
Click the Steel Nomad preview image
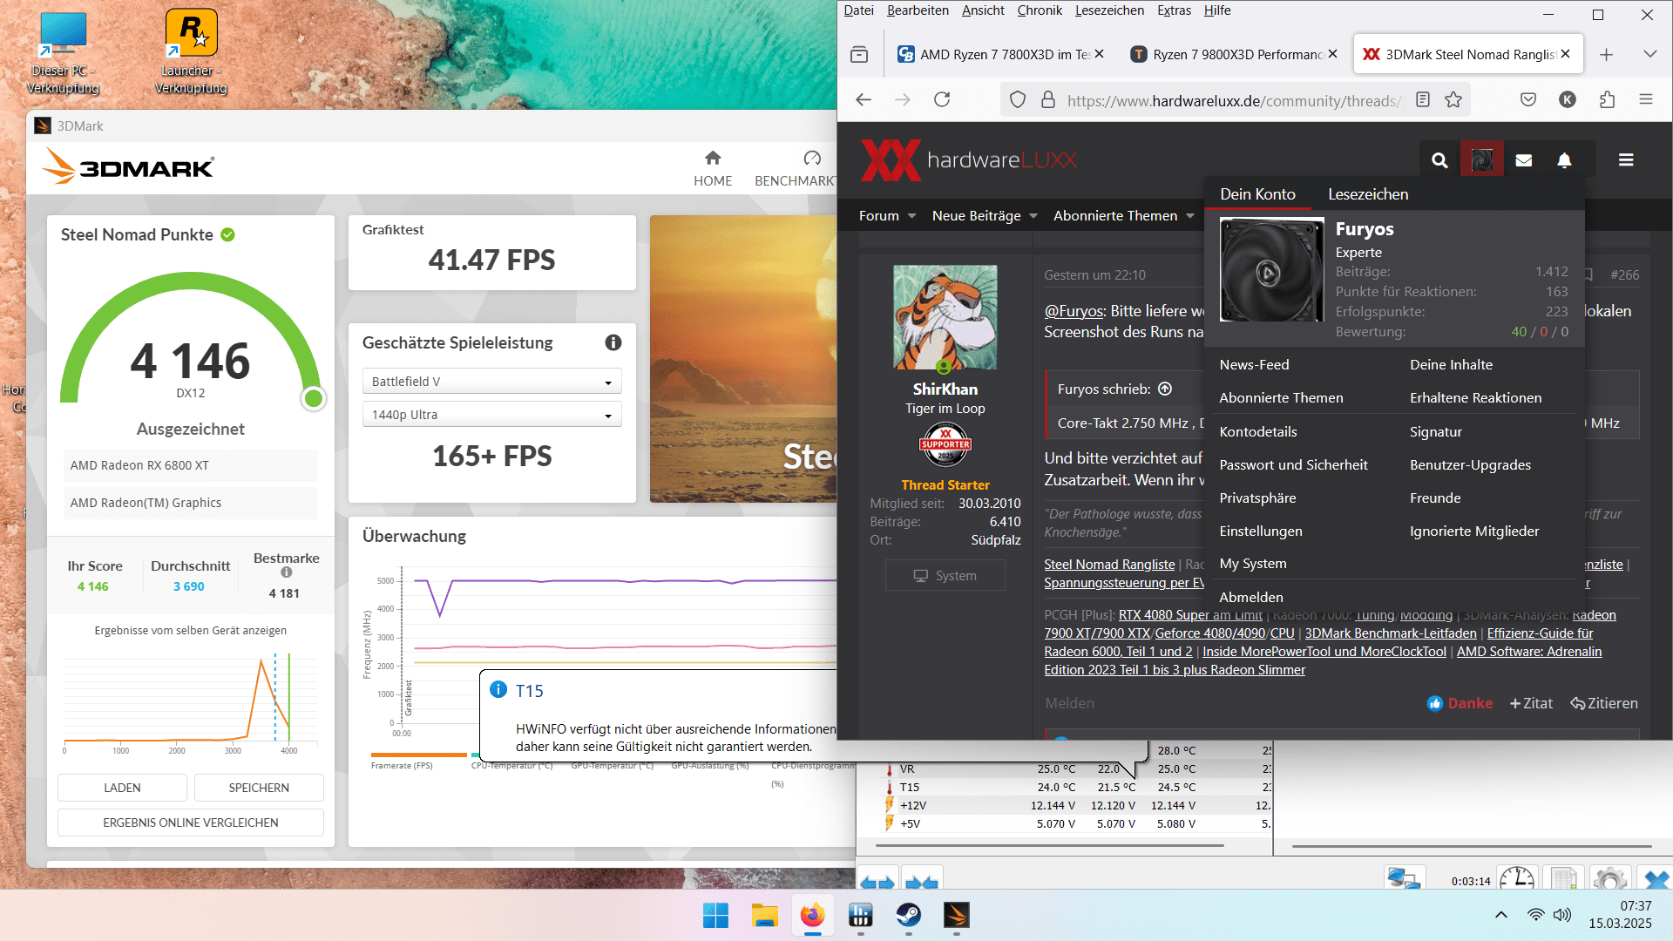point(742,359)
